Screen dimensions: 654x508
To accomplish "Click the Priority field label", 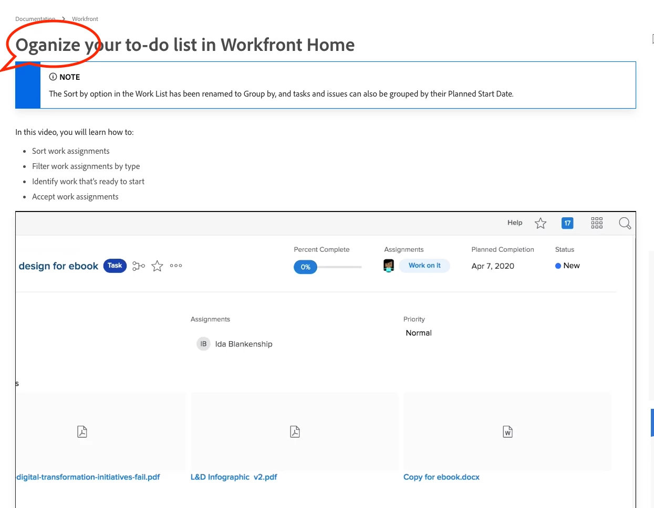I will point(414,319).
